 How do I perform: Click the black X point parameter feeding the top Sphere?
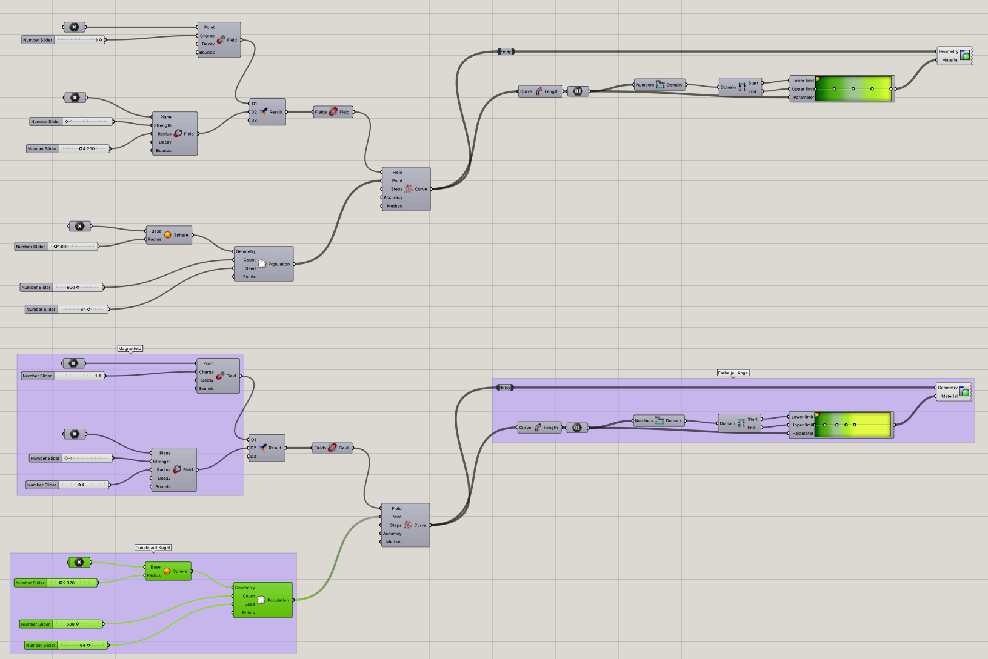(79, 226)
